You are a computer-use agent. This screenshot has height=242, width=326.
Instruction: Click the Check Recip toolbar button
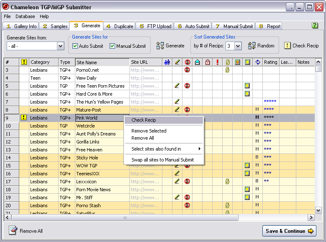[301, 46]
